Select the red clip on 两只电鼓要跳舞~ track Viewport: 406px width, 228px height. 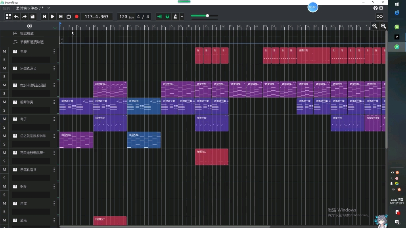click(212, 157)
